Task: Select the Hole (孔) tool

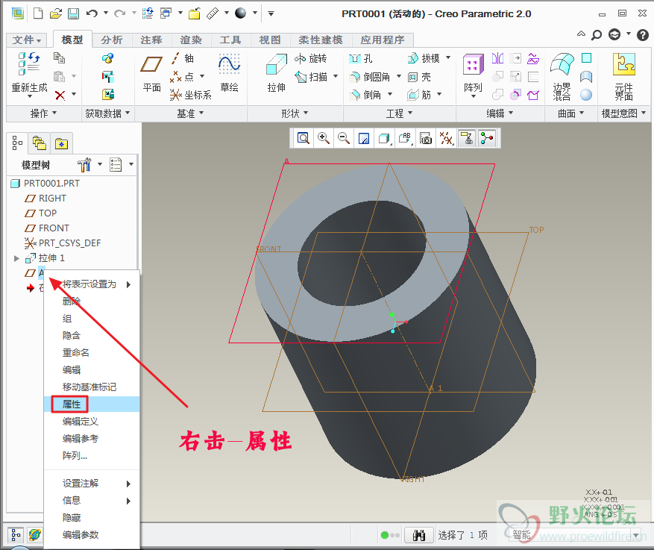Action: click(360, 58)
